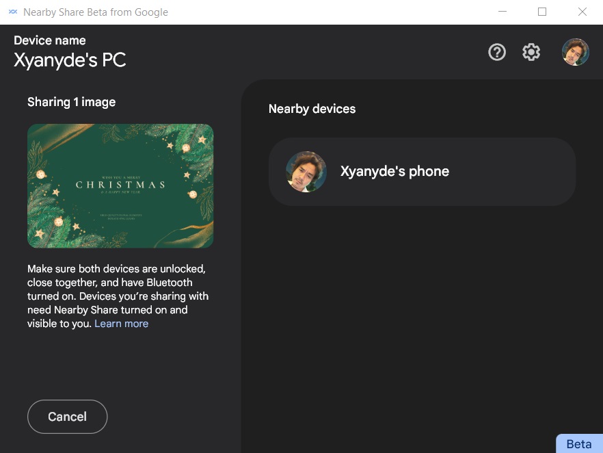Open the Learn more link
Screen dimensions: 603x453
point(121,323)
